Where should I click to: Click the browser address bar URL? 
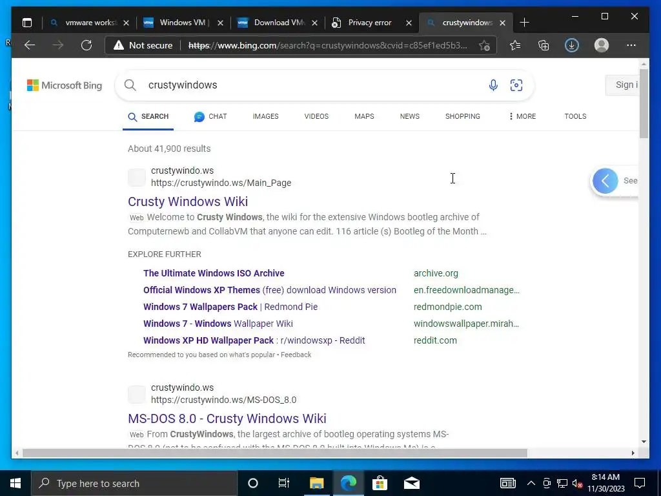coord(328,45)
